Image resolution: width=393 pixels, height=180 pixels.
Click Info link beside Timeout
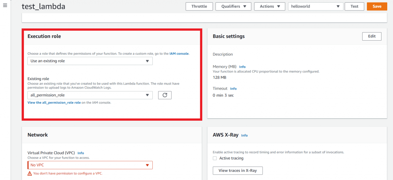[233, 88]
